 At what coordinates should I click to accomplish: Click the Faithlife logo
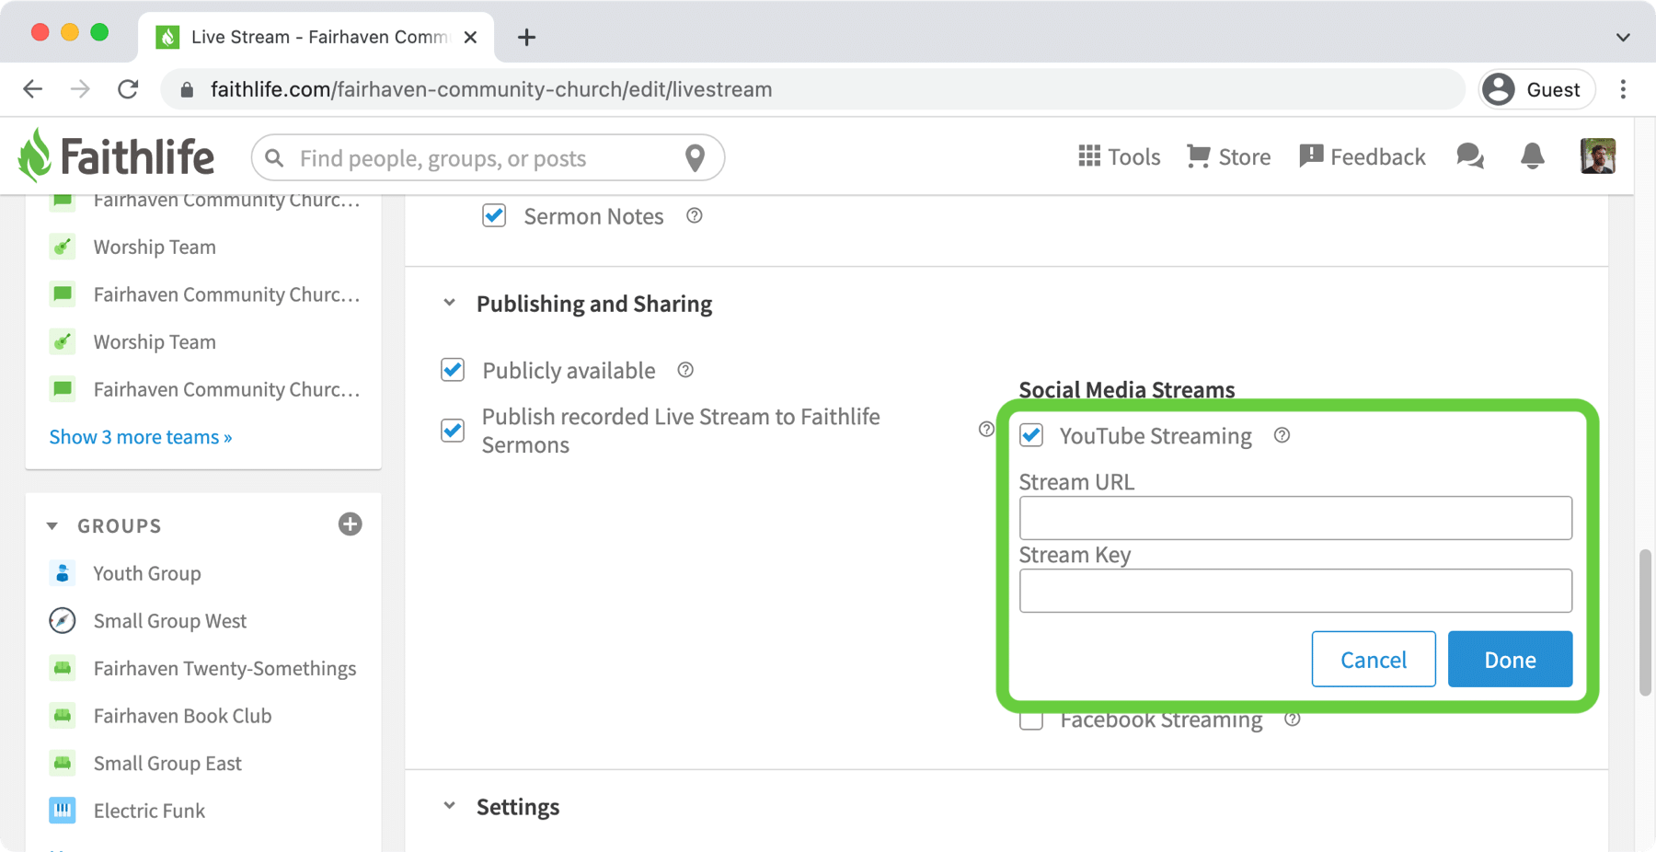click(x=116, y=155)
